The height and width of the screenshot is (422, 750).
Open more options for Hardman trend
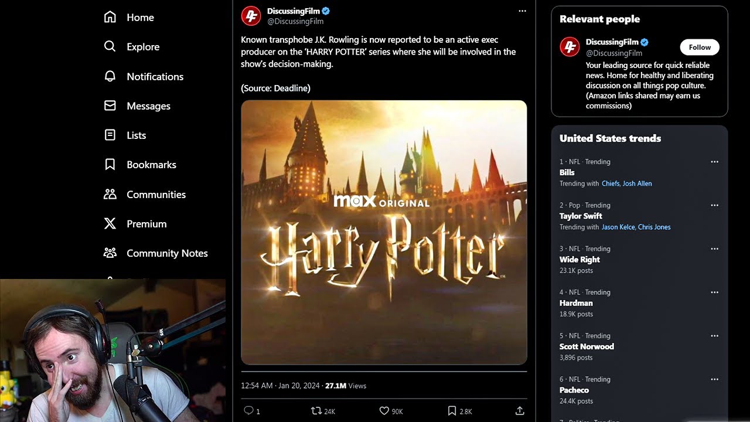click(714, 292)
